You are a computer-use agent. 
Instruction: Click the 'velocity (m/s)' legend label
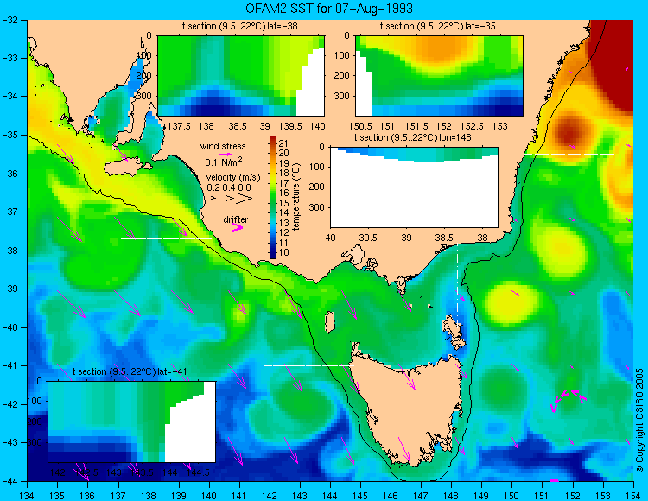coord(233,178)
